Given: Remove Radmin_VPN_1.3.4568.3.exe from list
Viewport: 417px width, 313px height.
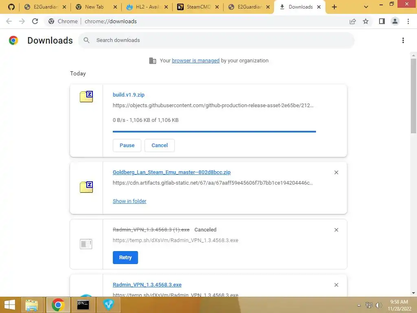Looking at the screenshot, I should coord(336,285).
